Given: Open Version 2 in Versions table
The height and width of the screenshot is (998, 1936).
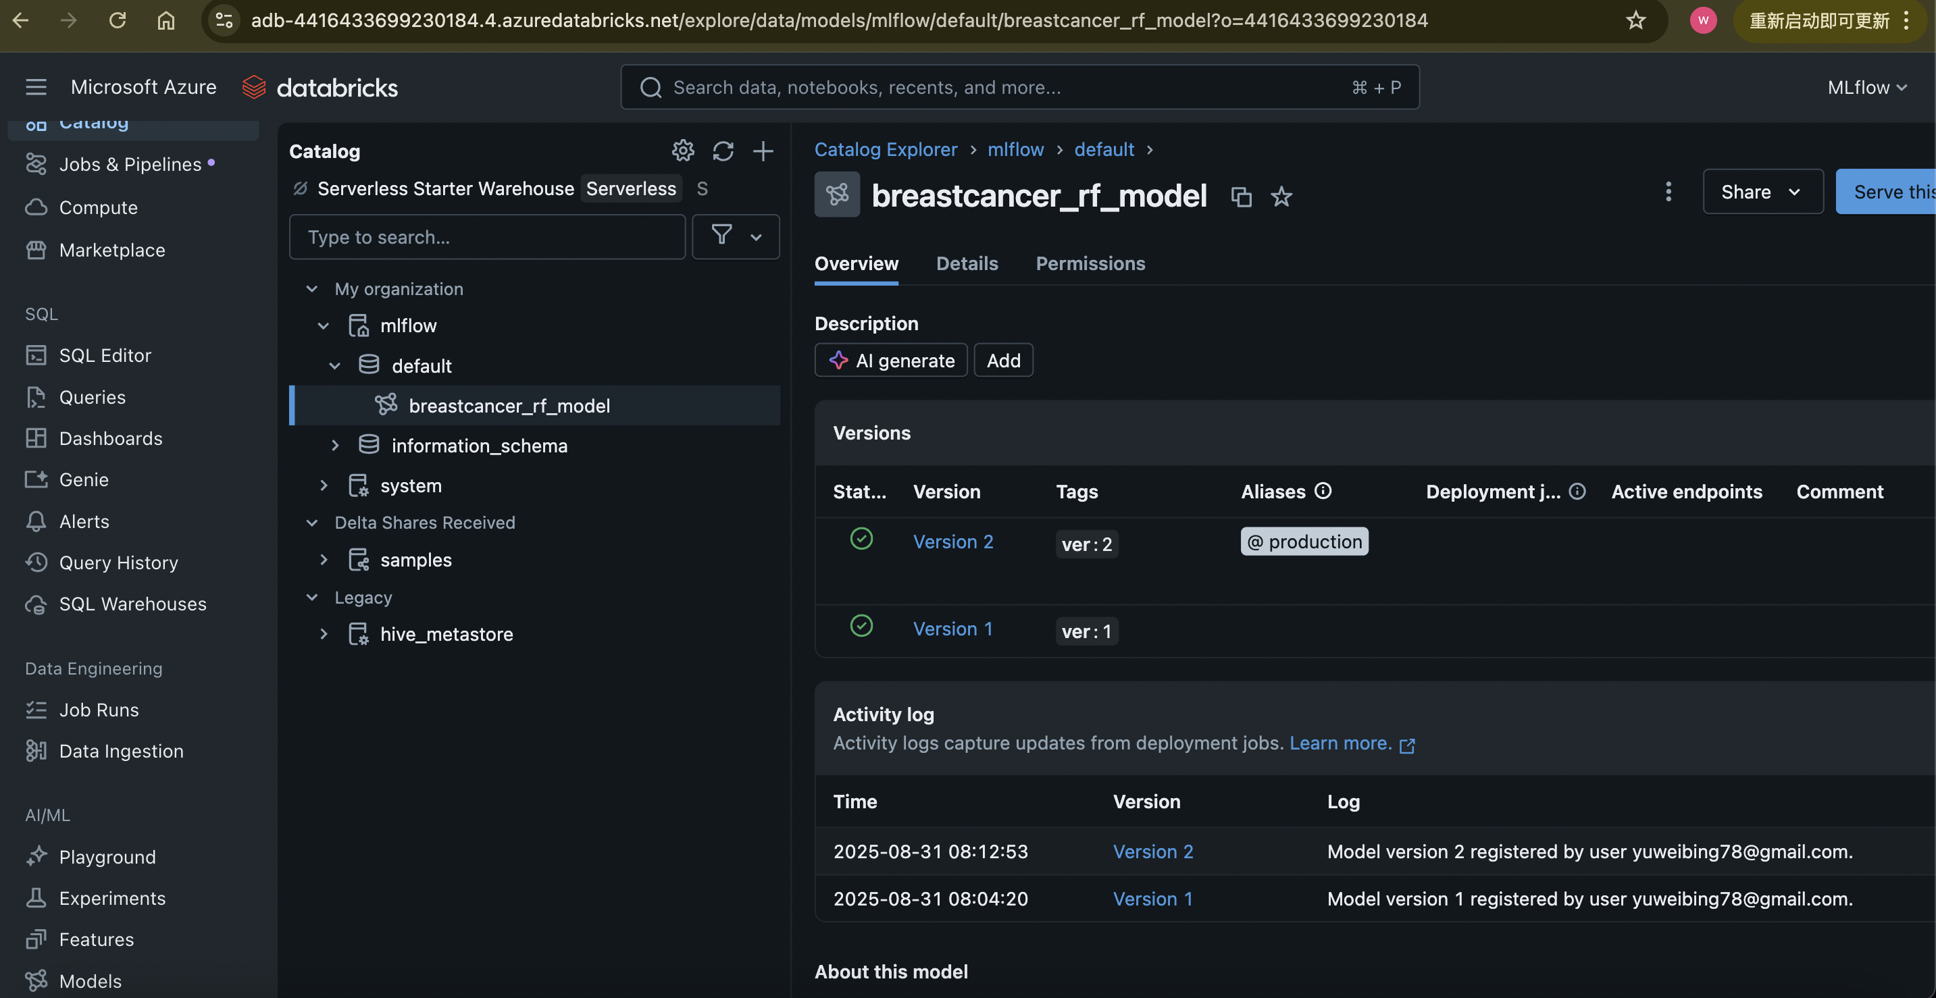Looking at the screenshot, I should click(x=953, y=542).
